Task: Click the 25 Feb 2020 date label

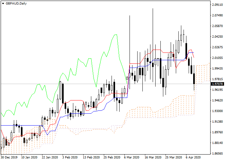Action: point(112,157)
